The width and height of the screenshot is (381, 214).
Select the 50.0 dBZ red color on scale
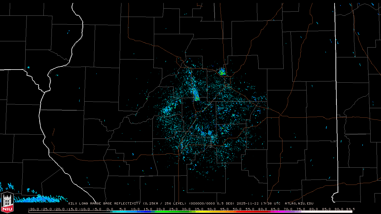[x=237, y=212]
